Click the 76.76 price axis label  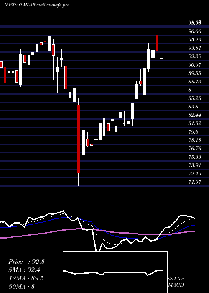[195, 149]
